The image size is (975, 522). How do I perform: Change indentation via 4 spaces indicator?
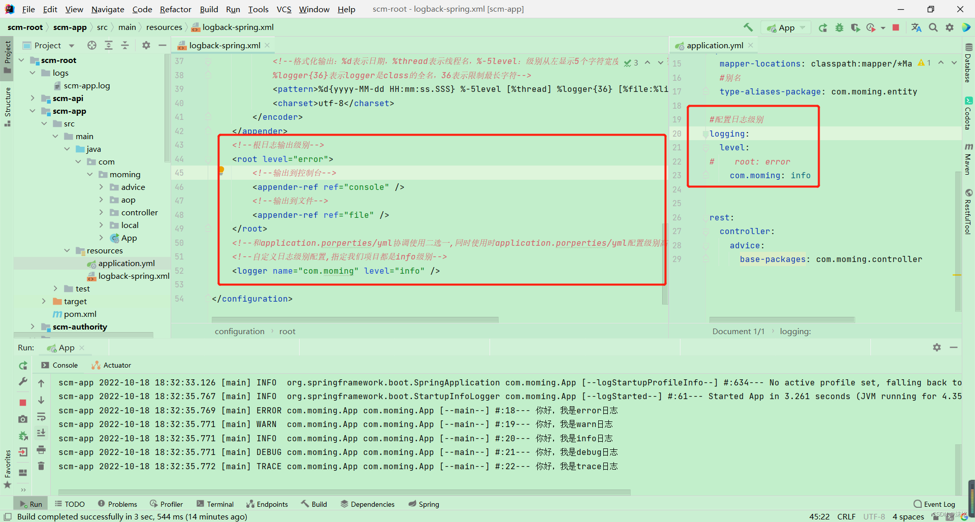tap(908, 516)
